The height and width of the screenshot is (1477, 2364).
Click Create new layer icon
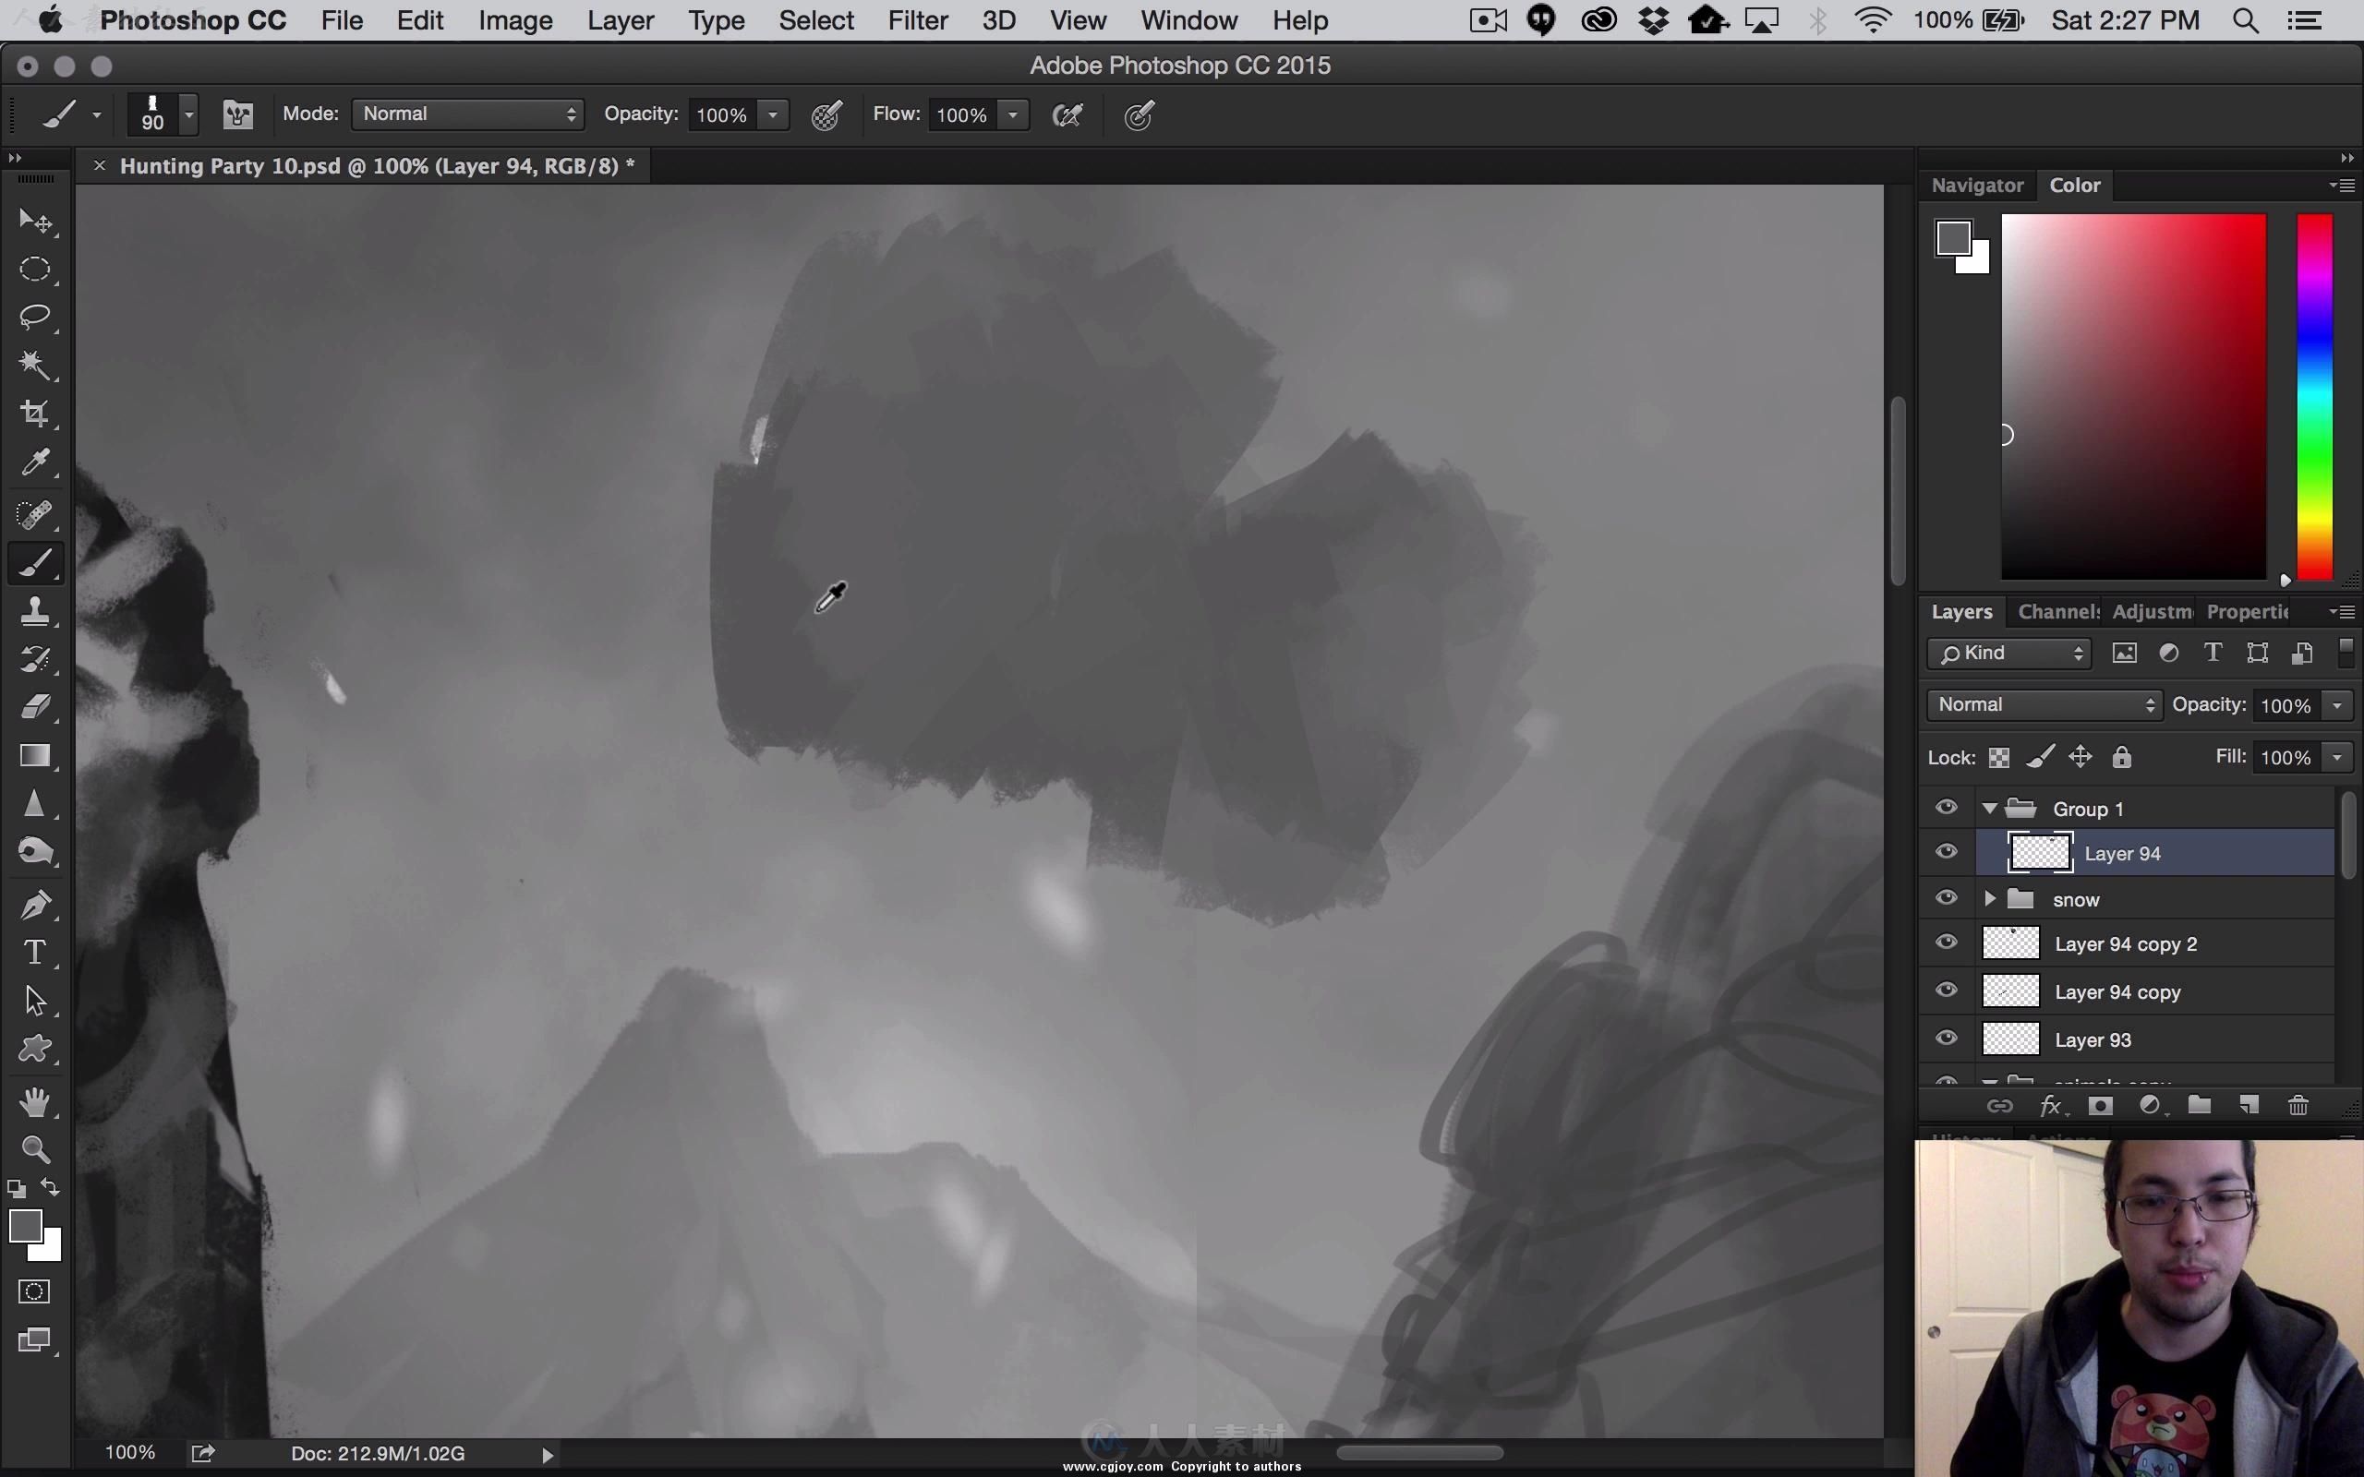click(x=2249, y=1106)
